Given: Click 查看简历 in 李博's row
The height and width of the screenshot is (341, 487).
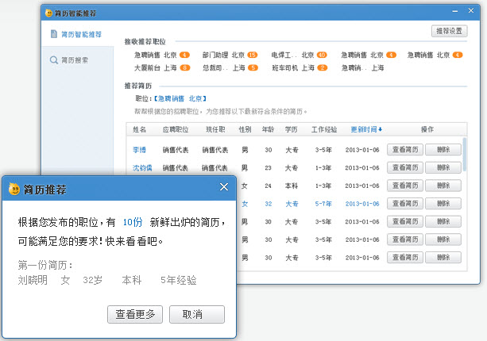Looking at the screenshot, I should (x=404, y=149).
